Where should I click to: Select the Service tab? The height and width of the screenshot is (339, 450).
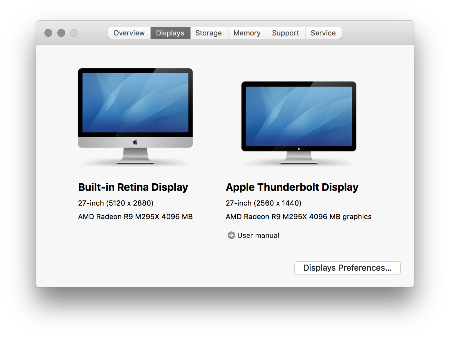coord(323,33)
